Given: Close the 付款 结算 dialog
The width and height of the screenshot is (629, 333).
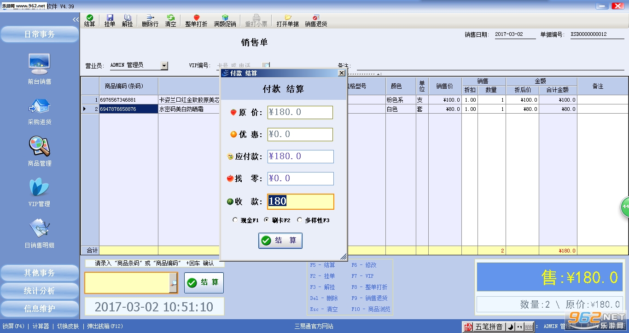Looking at the screenshot, I should [x=341, y=73].
